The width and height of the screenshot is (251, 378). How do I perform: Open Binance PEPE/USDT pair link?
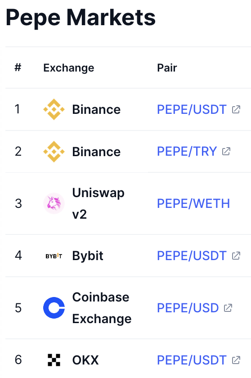(x=192, y=109)
